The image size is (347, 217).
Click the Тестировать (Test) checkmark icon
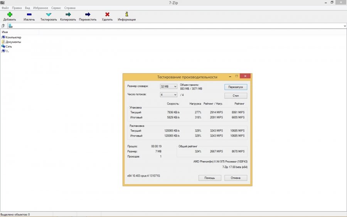coord(49,14)
